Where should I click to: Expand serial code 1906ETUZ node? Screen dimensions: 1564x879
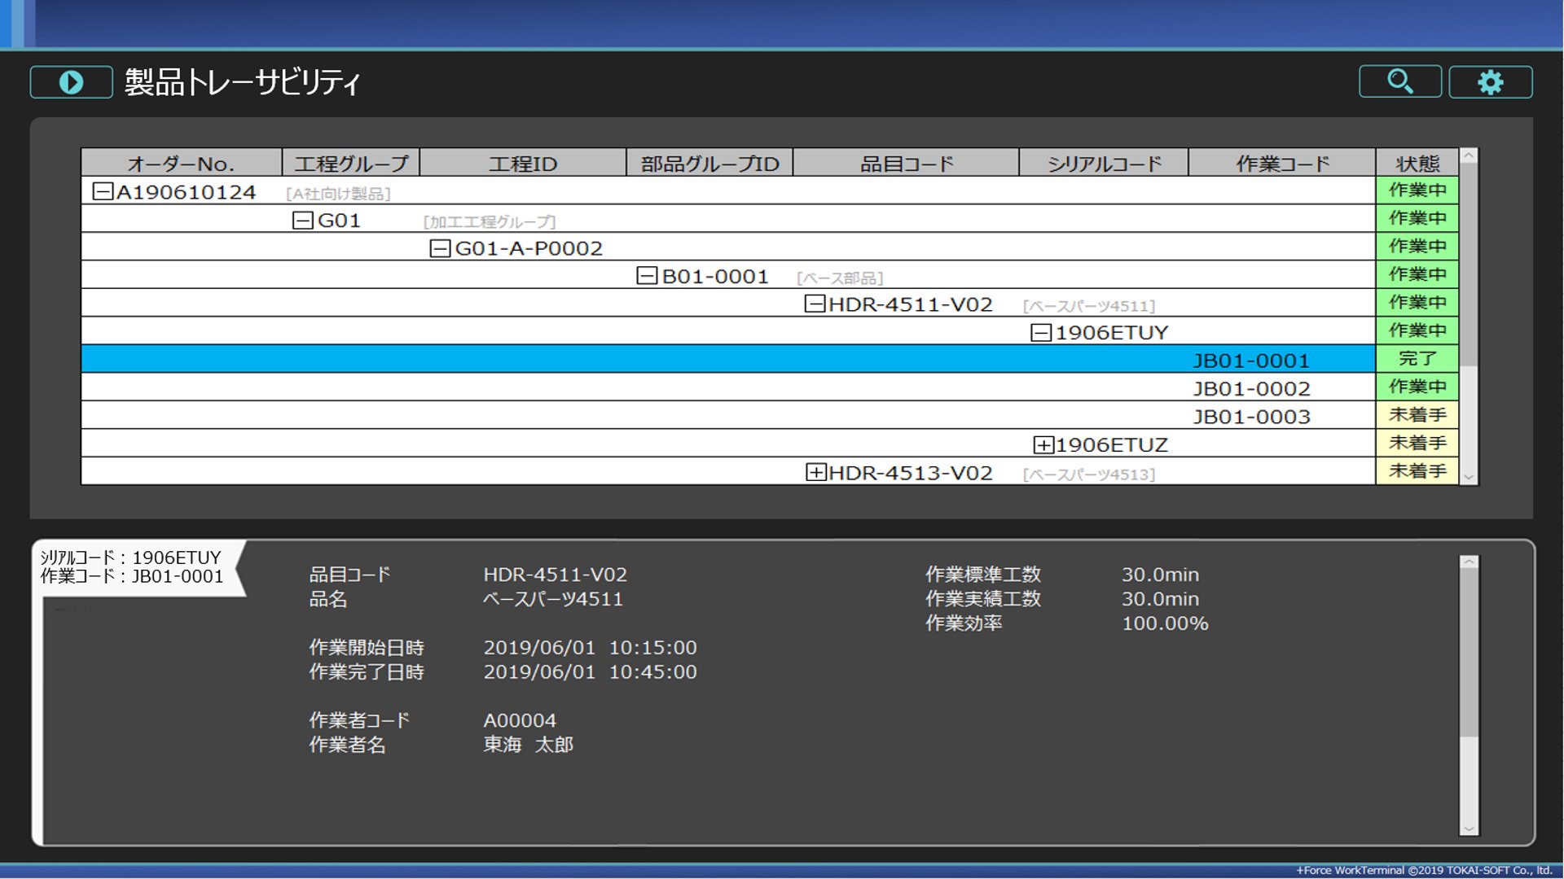[1043, 445]
